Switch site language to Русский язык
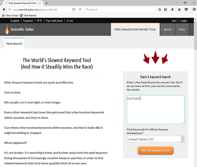 pos(54,21)
